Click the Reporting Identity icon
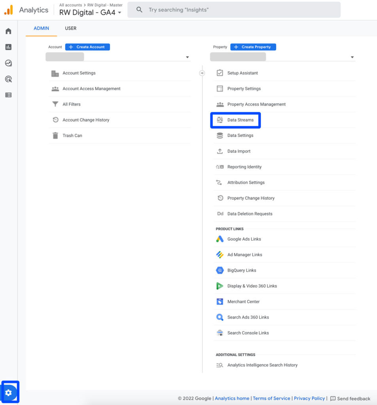The image size is (377, 405). pyautogui.click(x=220, y=167)
